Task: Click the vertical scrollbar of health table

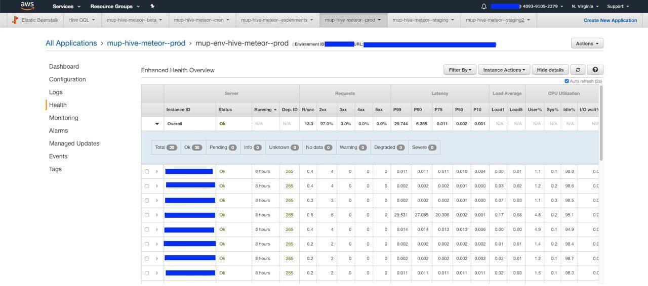Action: (x=601, y=124)
